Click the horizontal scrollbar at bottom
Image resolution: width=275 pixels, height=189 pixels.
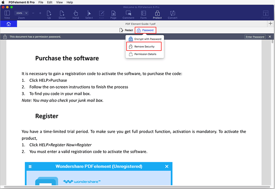point(137,187)
